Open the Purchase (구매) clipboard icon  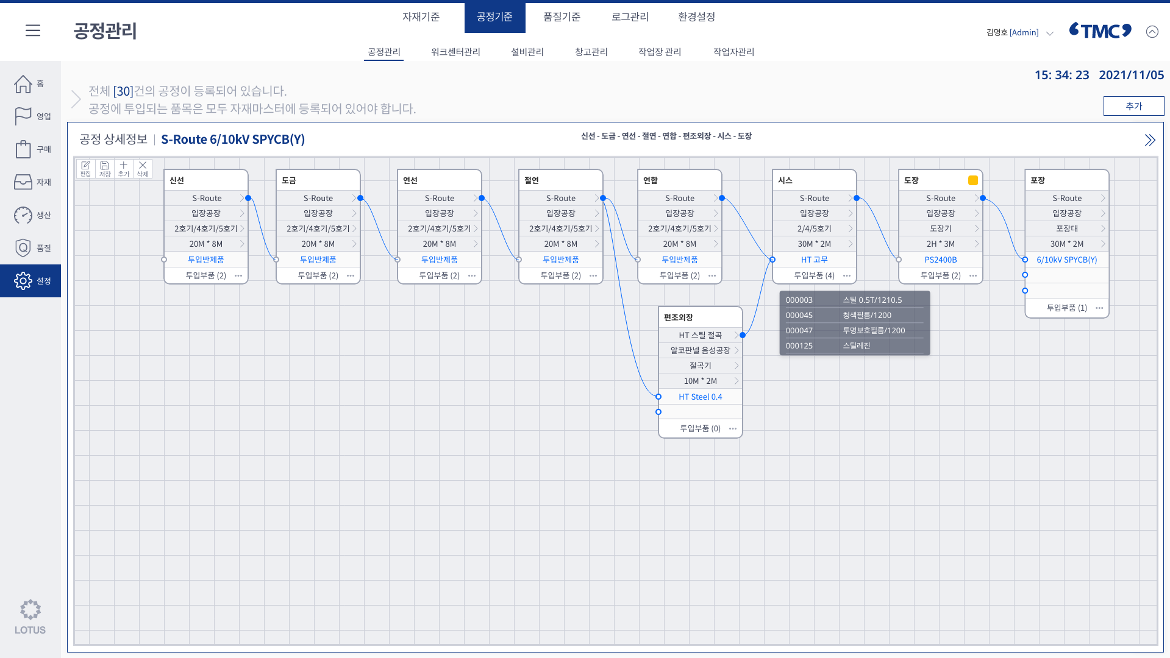[24, 149]
